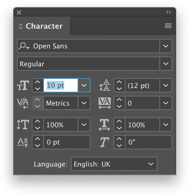The width and height of the screenshot is (190, 195).
Task: Click the baseline shift stepper arrows
Action: [38, 142]
